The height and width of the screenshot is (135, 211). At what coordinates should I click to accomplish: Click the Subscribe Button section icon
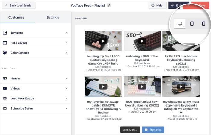5,108
